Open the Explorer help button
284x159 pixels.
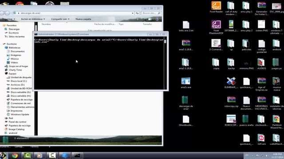coord(157,19)
